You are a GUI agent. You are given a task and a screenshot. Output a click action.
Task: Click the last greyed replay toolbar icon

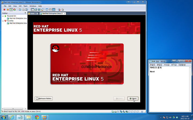point(62,10)
